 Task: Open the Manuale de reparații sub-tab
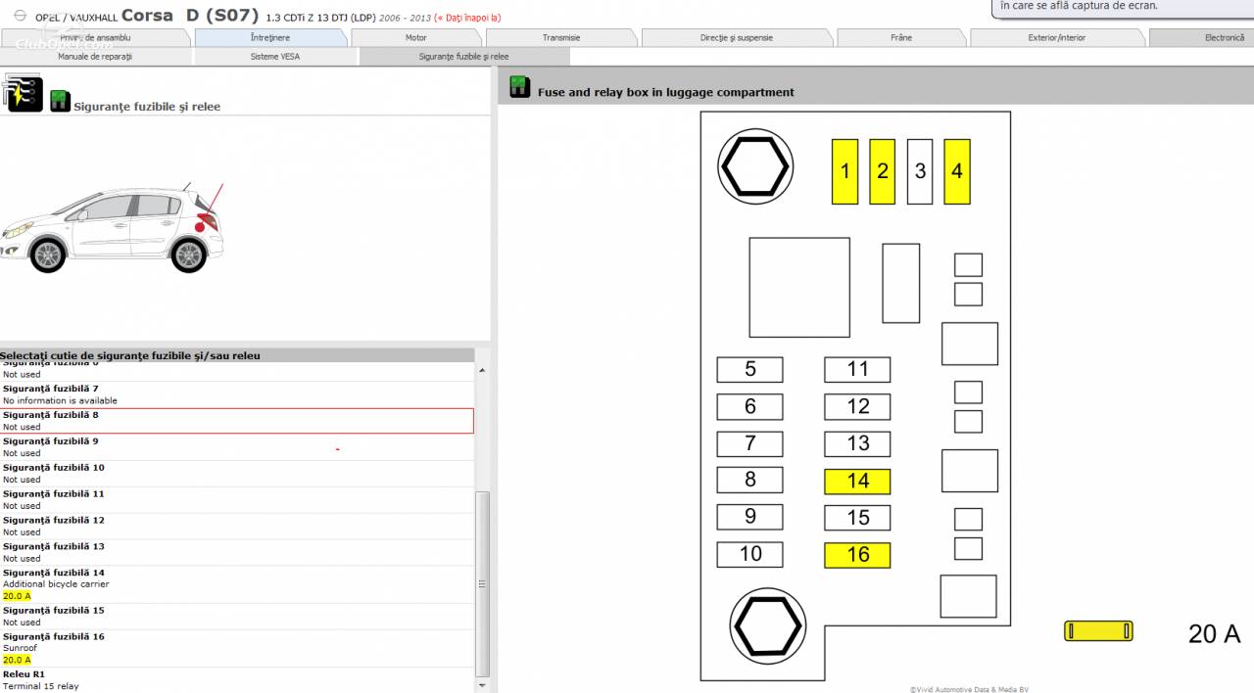(95, 57)
